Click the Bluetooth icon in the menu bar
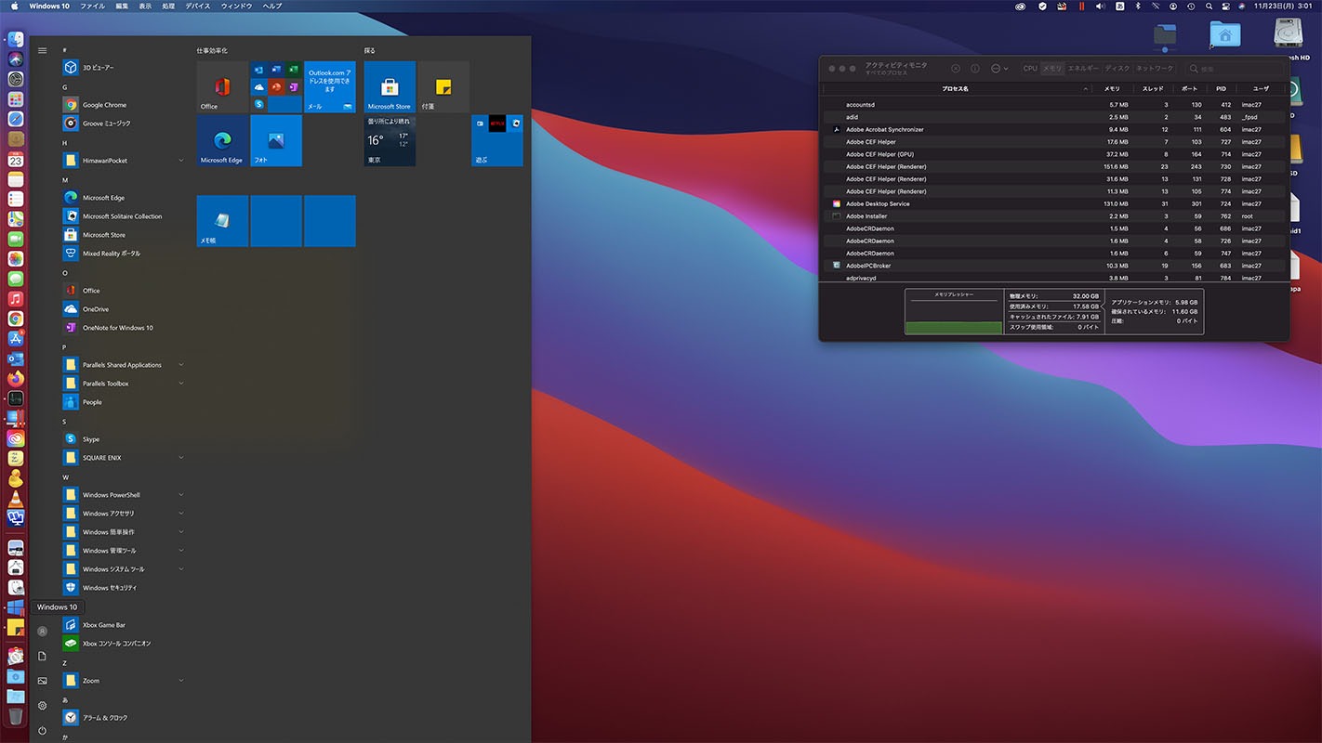The height and width of the screenshot is (743, 1322). 1138,6
